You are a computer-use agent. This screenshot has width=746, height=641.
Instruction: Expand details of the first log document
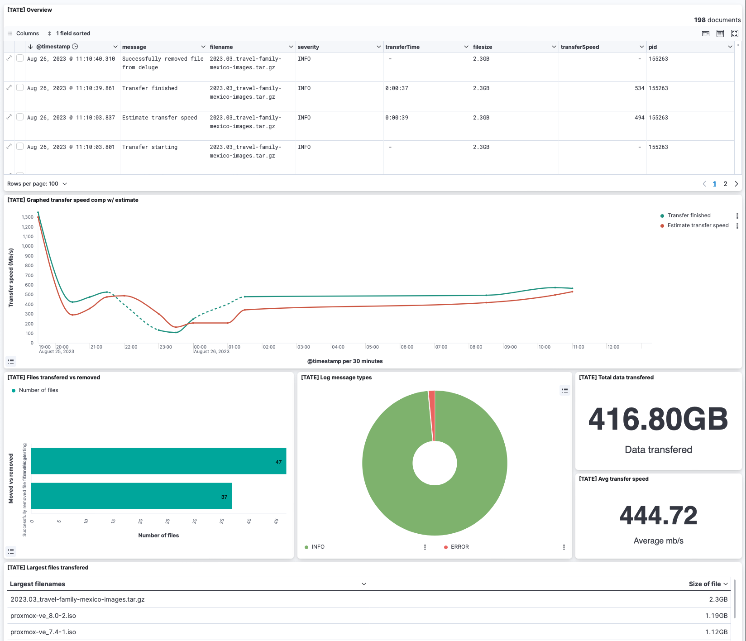click(x=9, y=58)
